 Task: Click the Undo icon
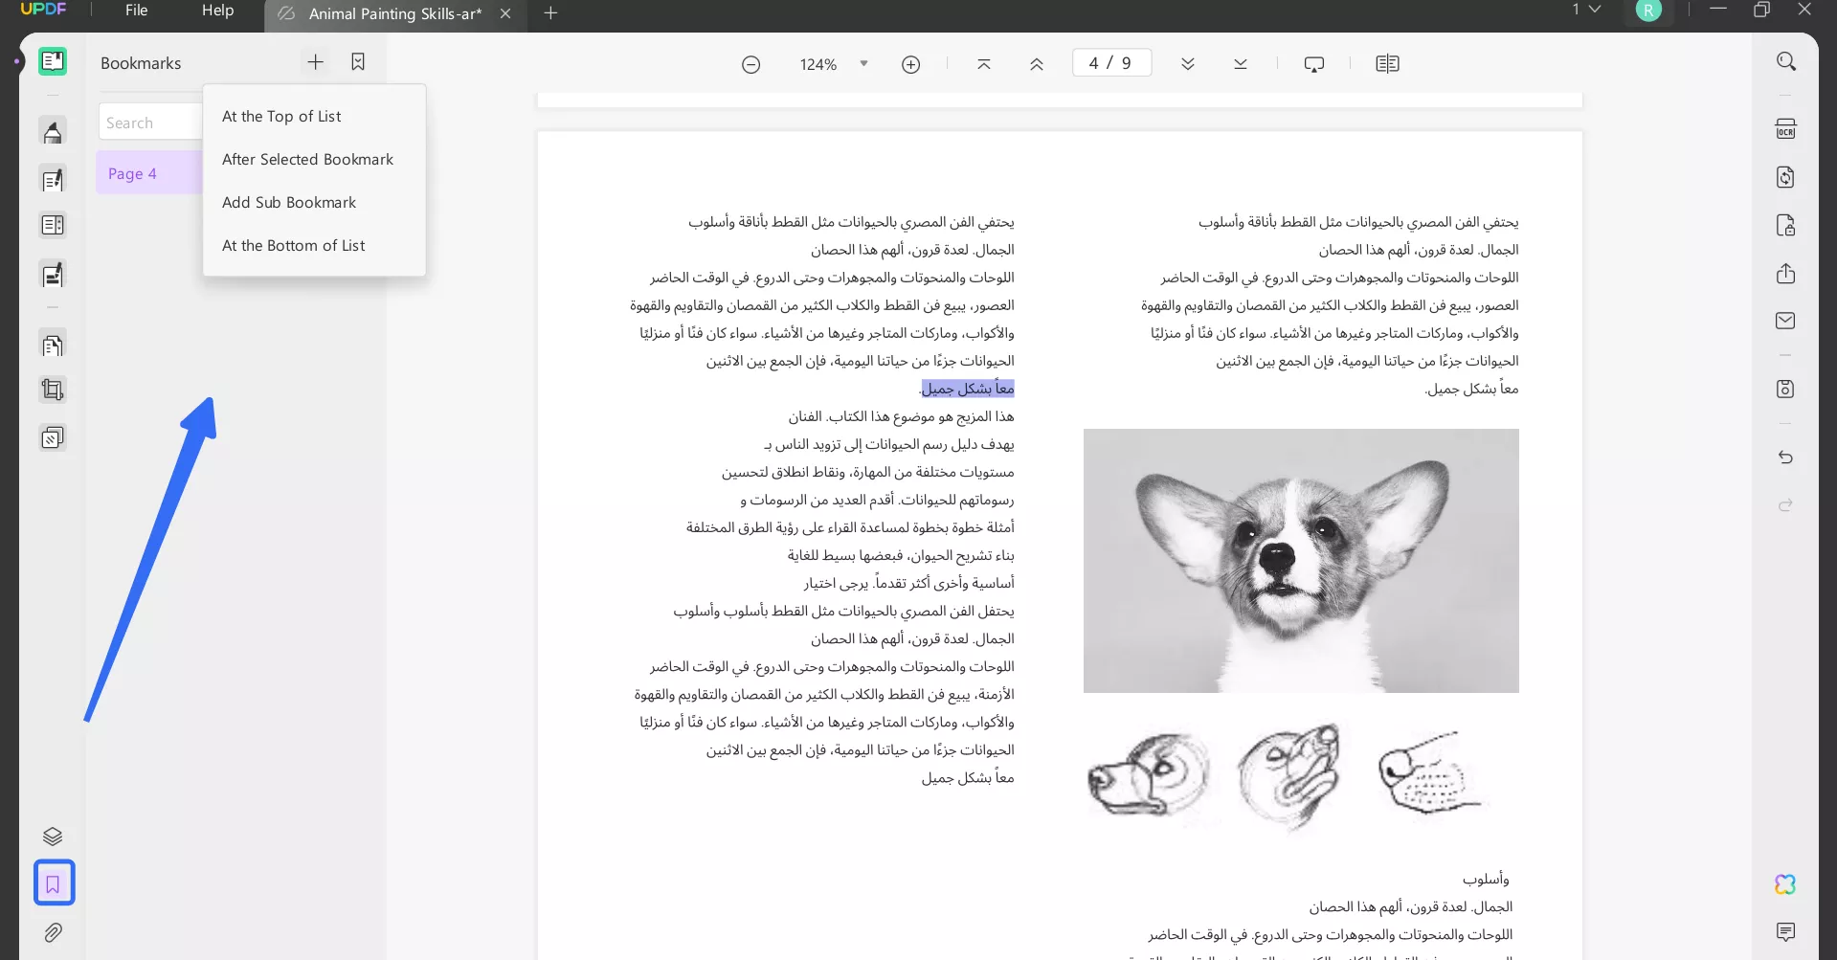pos(1786,458)
